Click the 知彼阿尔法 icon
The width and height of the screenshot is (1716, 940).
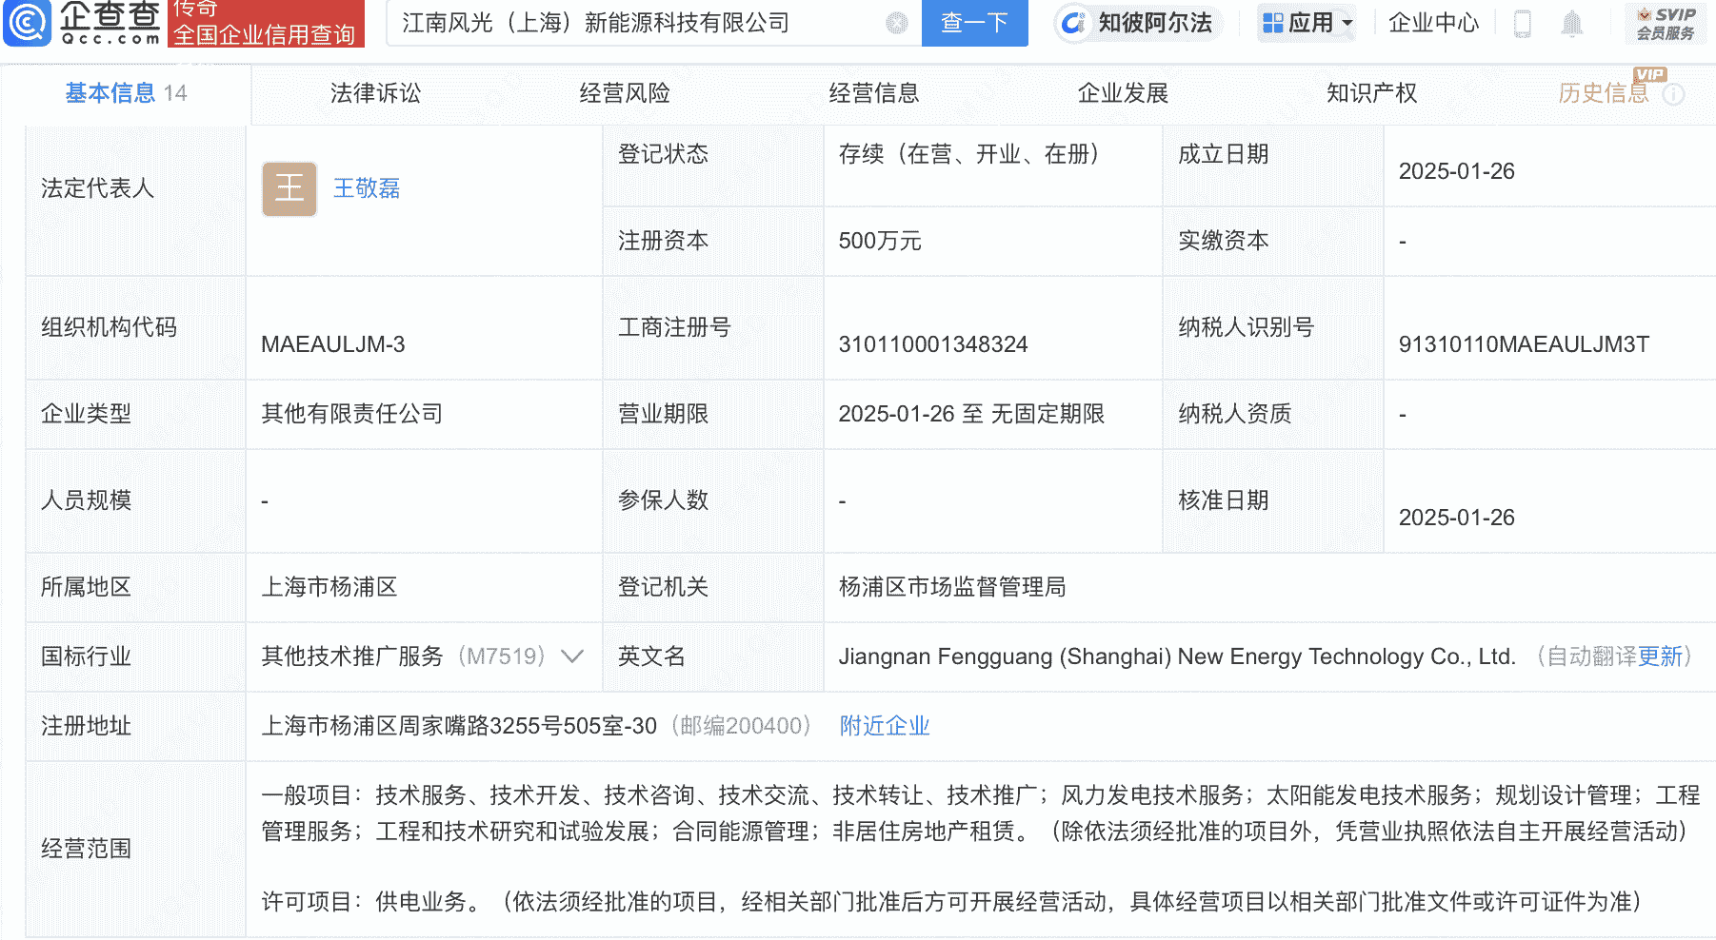click(1074, 24)
